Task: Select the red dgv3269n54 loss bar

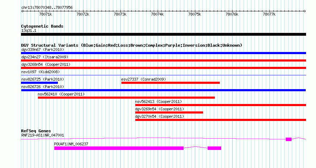Action: (169, 112)
